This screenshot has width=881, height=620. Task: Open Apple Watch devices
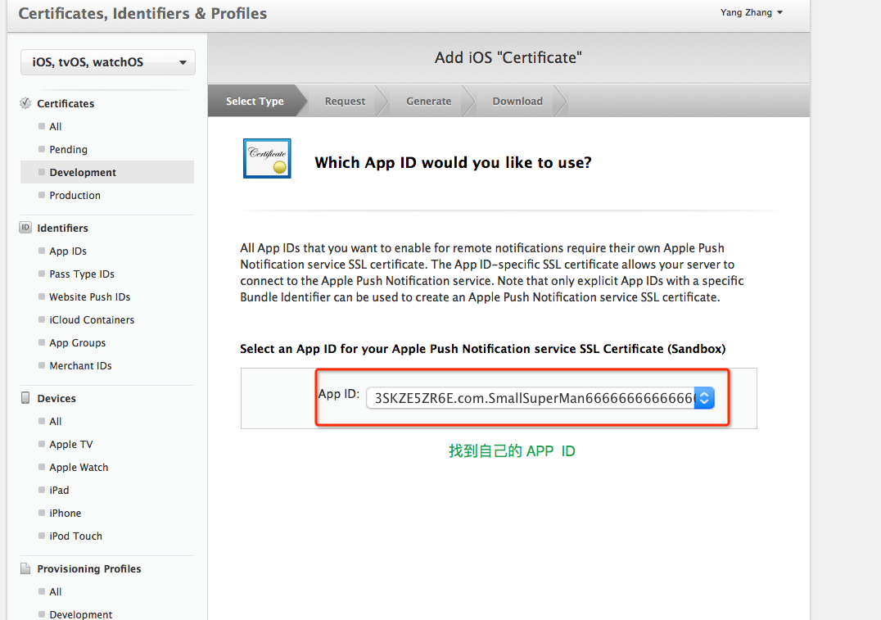[79, 467]
